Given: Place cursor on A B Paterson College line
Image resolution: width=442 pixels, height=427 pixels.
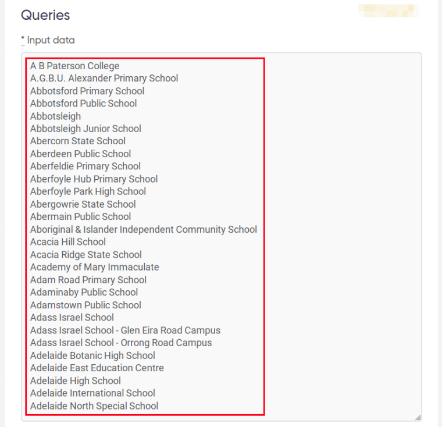Looking at the screenshot, I should [74, 66].
